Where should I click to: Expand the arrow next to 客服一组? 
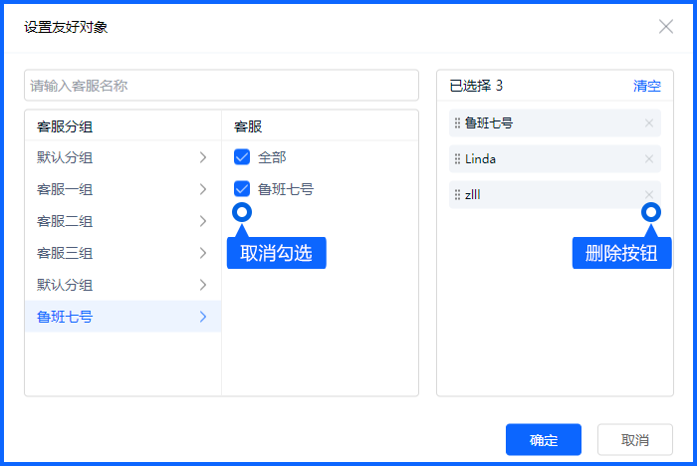[203, 189]
